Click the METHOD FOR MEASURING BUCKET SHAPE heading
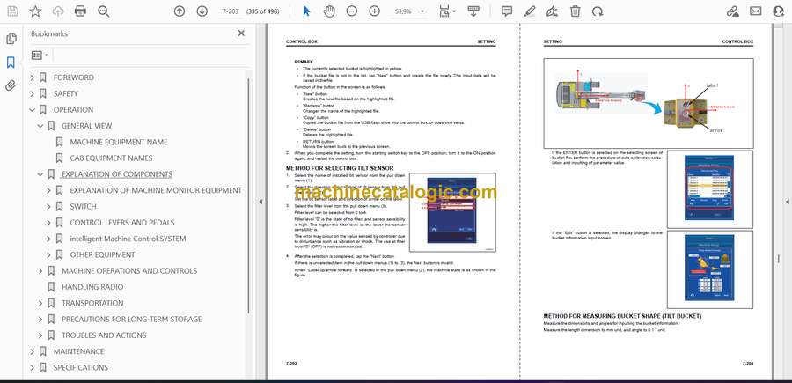 pyautogui.click(x=622, y=316)
